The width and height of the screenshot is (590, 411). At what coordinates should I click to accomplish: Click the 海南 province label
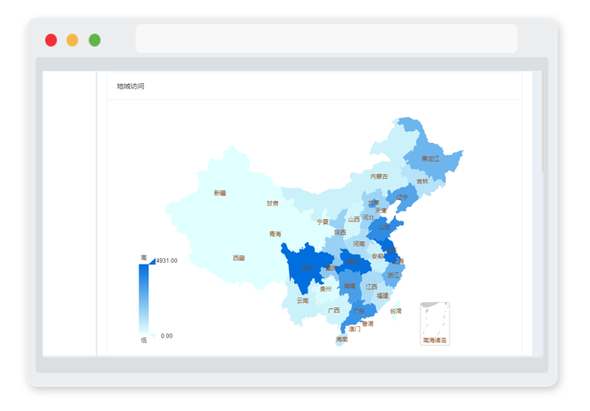click(x=341, y=340)
